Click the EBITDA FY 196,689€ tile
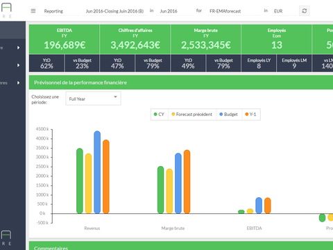333x250 pixels. (x=65, y=40)
